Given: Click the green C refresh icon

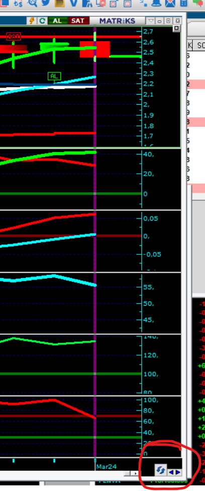Looking at the screenshot, I should tap(42, 21).
